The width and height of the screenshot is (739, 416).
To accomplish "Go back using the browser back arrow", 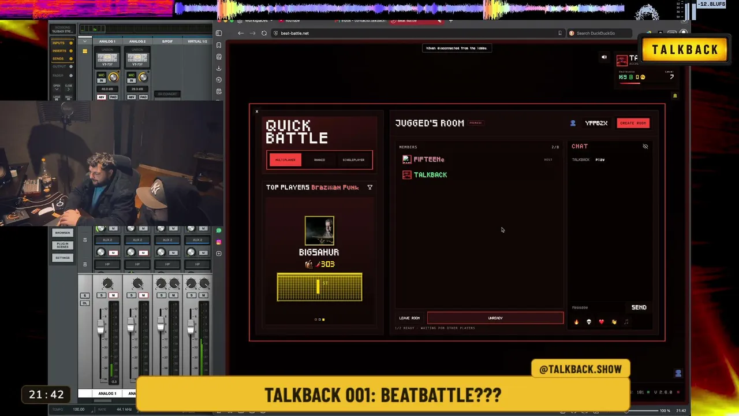I will 241,33.
